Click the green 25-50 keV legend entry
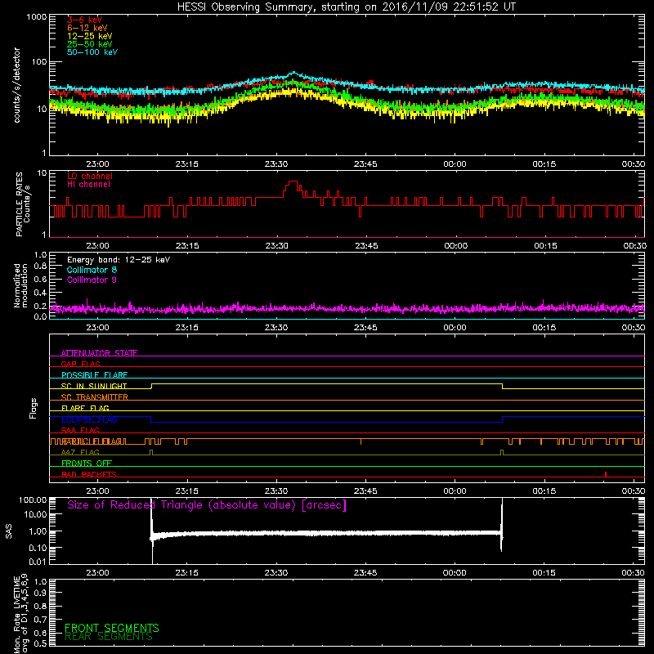 click(90, 44)
